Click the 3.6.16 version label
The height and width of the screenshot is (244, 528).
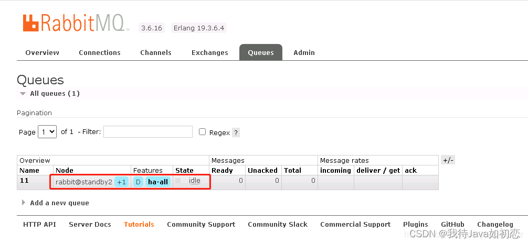152,28
